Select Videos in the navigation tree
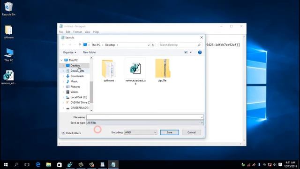 (75, 92)
